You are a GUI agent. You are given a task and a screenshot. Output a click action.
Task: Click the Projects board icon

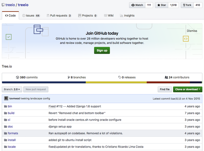coord(80,16)
